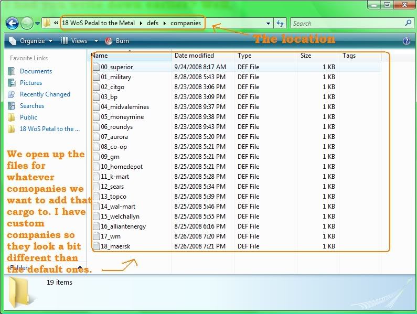Select the 18_maersk file icon
Viewport: 417px width, 314px height.
coord(96,246)
